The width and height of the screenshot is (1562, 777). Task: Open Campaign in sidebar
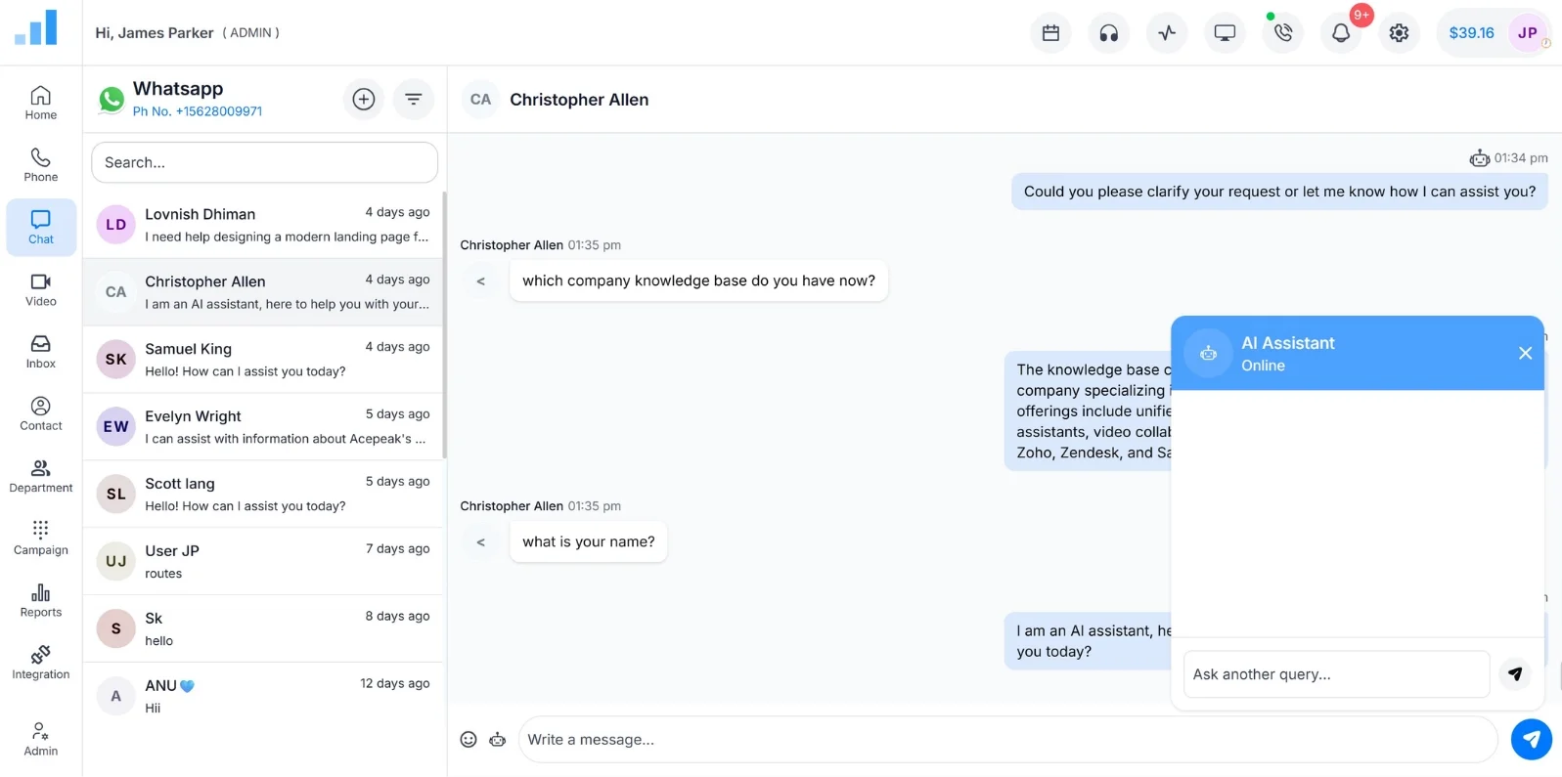[x=41, y=538]
